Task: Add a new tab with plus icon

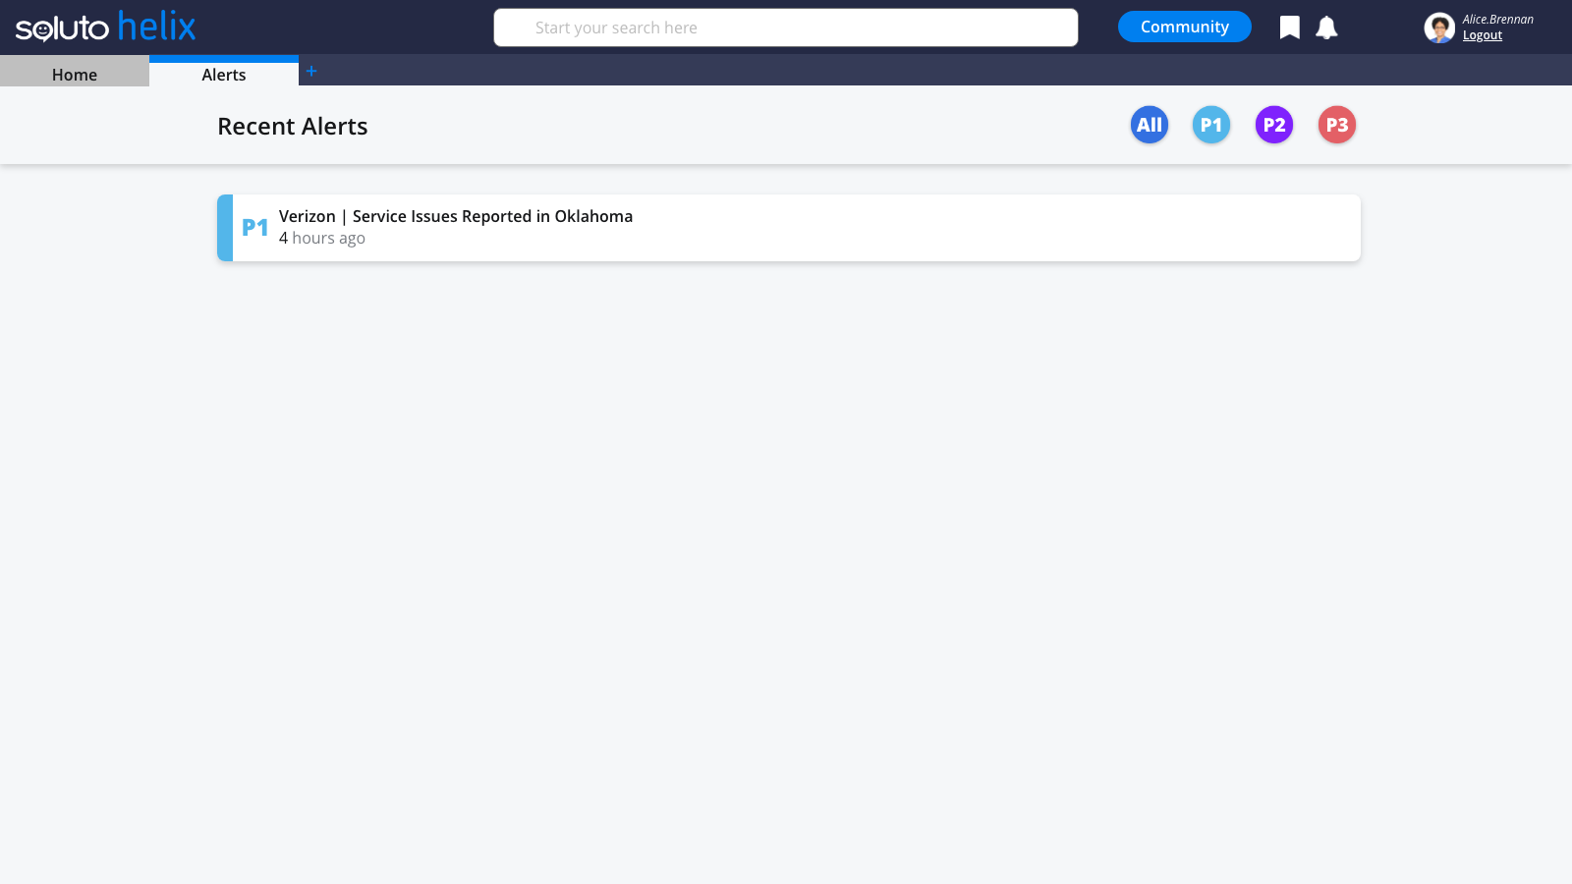Action: (x=311, y=71)
